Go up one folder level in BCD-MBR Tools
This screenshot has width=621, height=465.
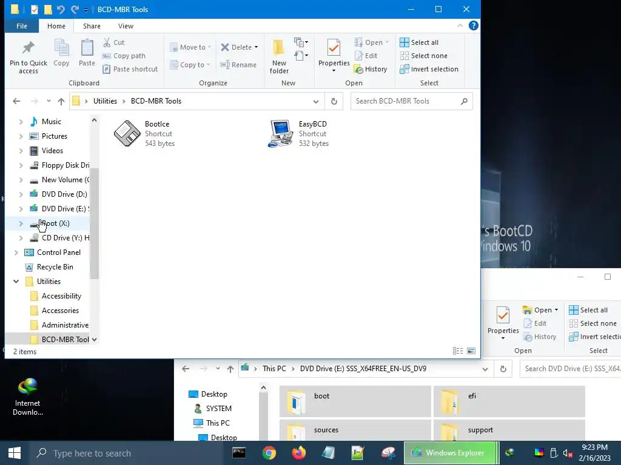tap(61, 102)
